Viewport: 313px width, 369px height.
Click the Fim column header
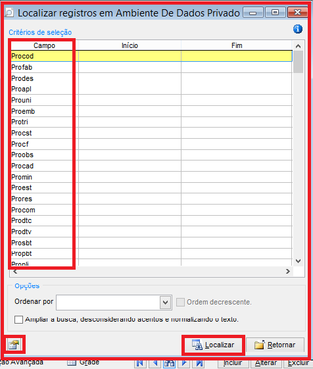coord(237,45)
